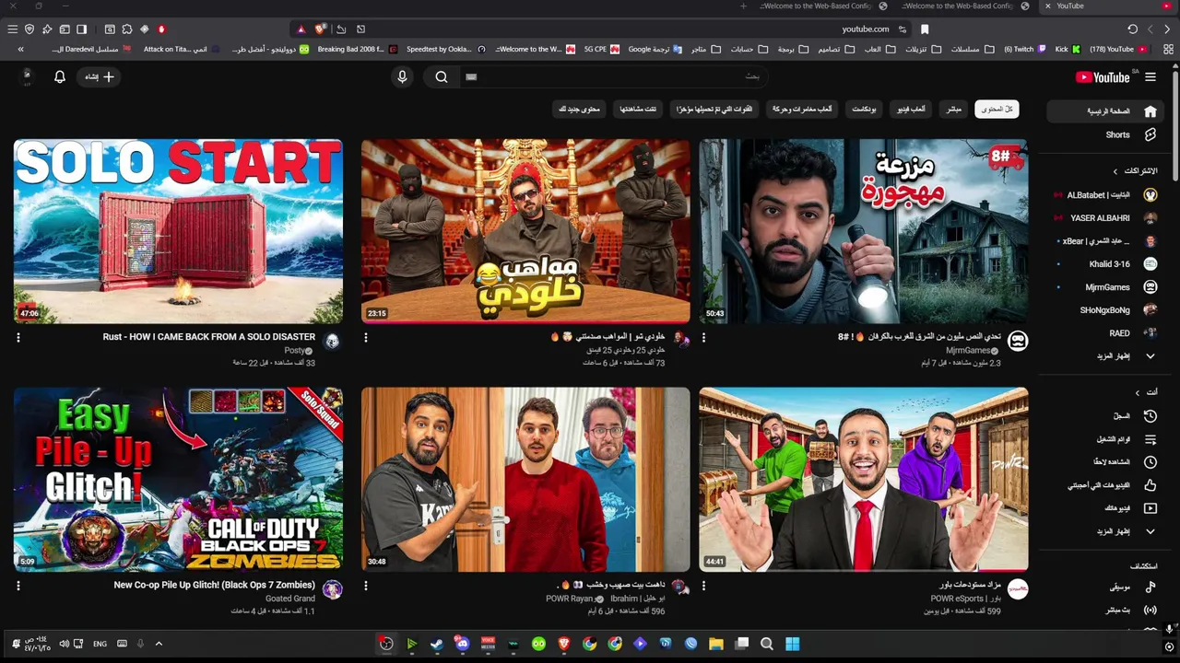The image size is (1180, 663).
Task: Open the YouTube hamburger guide menu
Action: click(x=1150, y=77)
